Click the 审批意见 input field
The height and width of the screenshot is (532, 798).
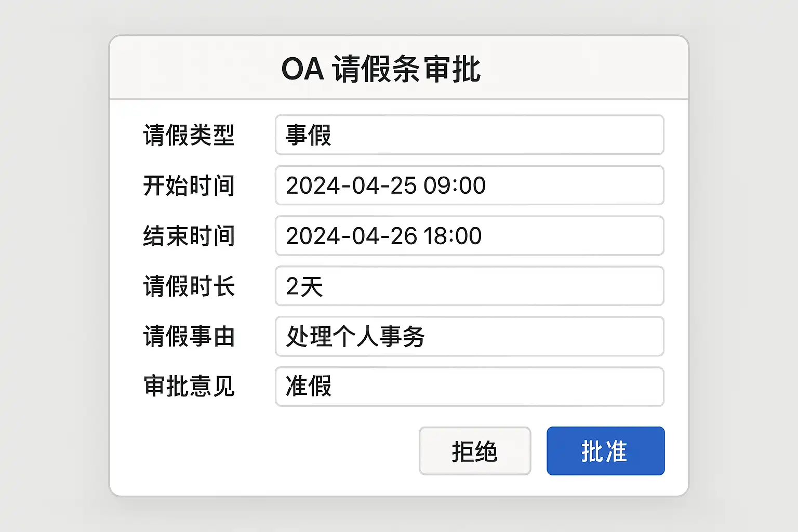[x=469, y=387]
